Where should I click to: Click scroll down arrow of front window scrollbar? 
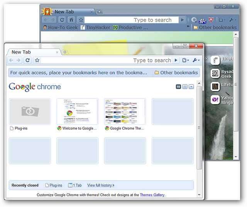coord(199,195)
